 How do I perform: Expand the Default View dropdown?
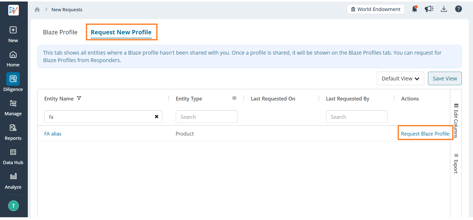(400, 78)
